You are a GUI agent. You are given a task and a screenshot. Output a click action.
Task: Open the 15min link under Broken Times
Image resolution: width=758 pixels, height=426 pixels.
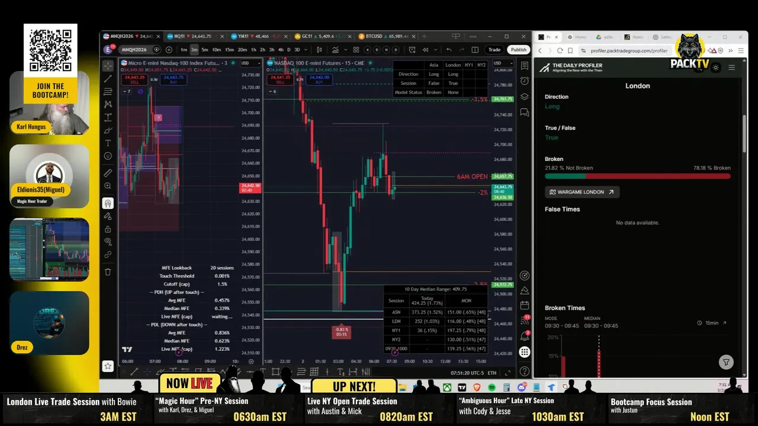coord(712,323)
